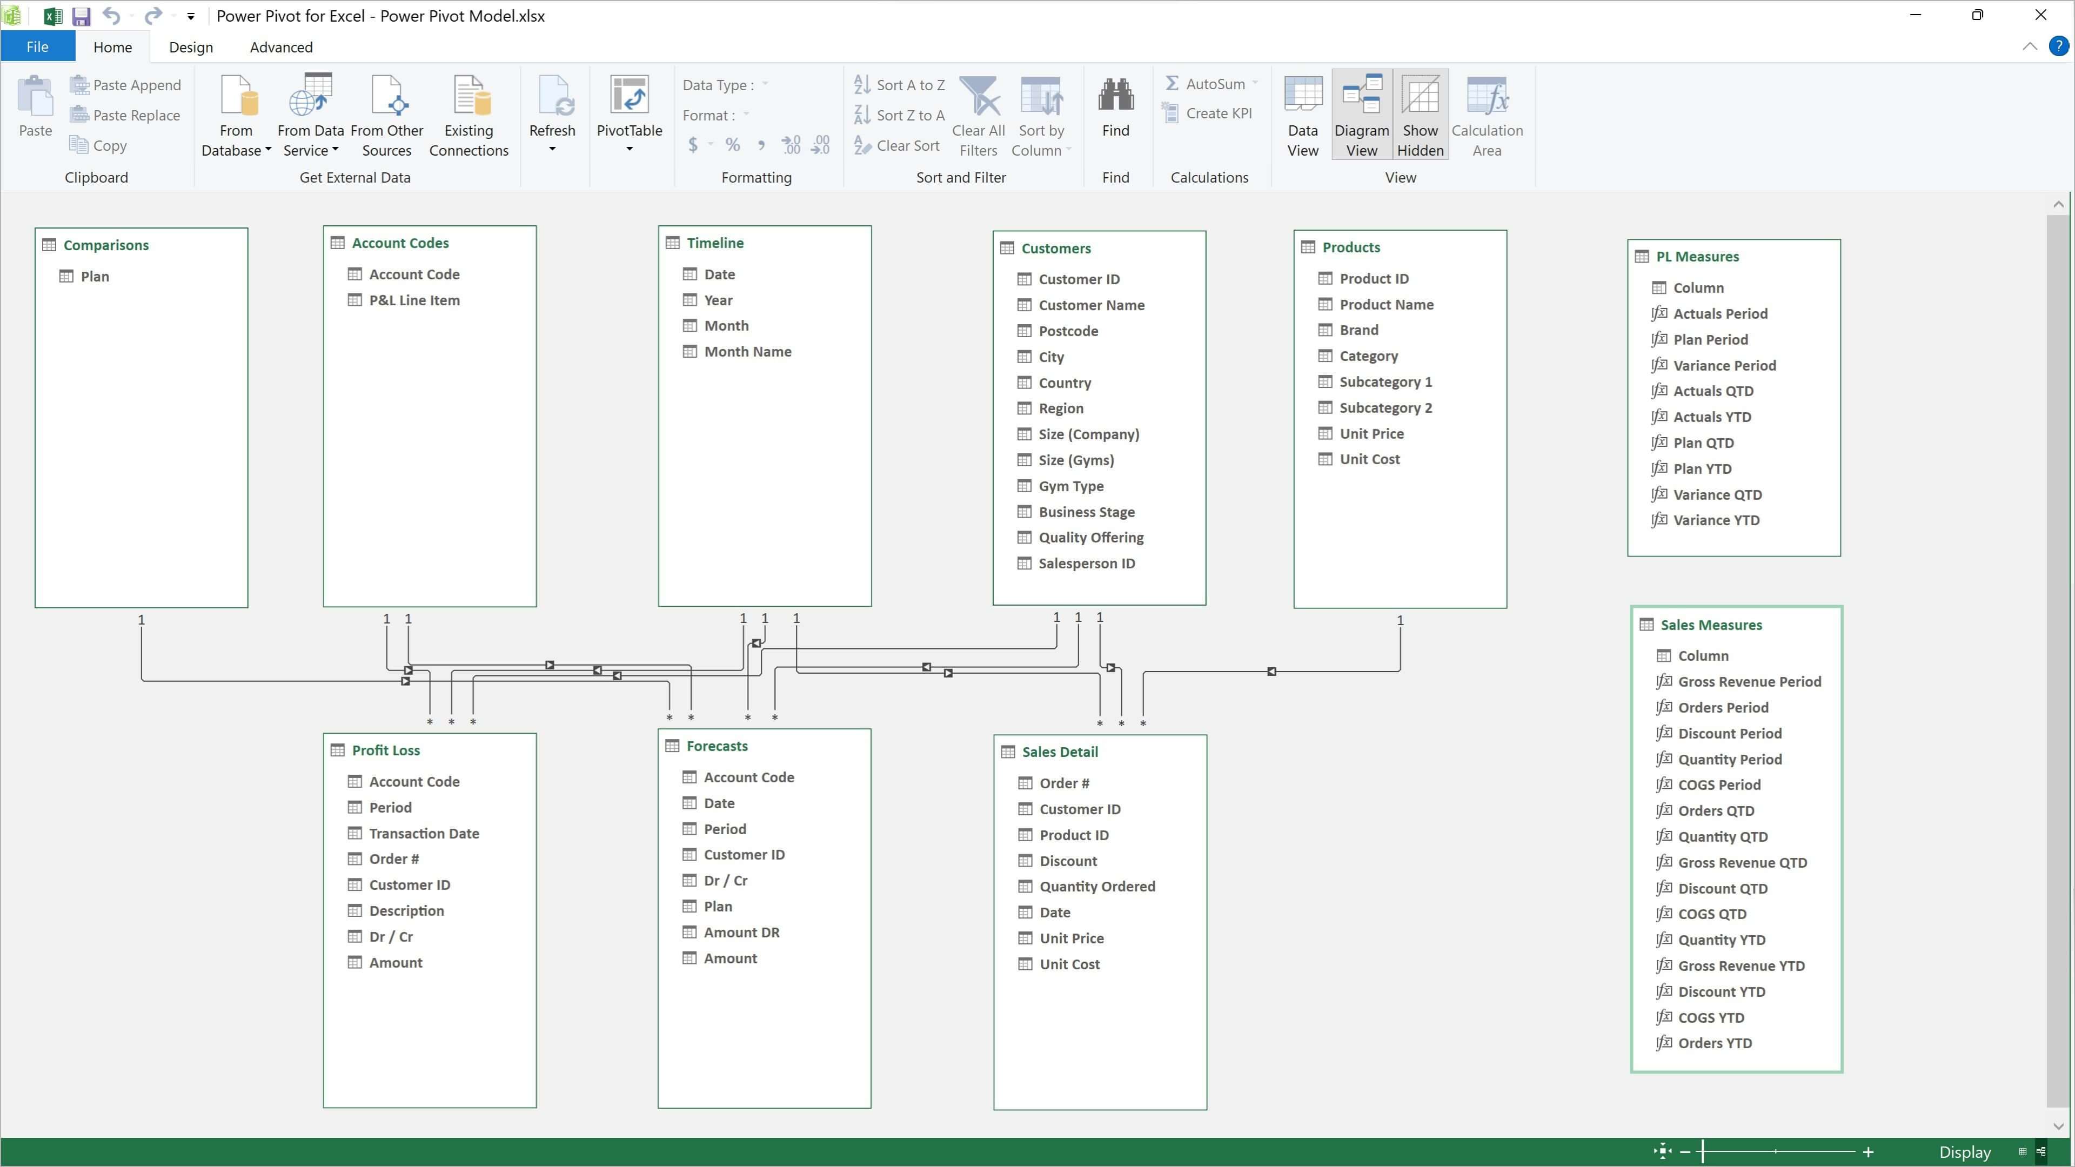Click the Create KPI button
Screen dimensions: 2075x1167
(1208, 113)
